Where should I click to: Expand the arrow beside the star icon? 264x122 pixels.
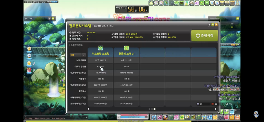(x=34, y=63)
